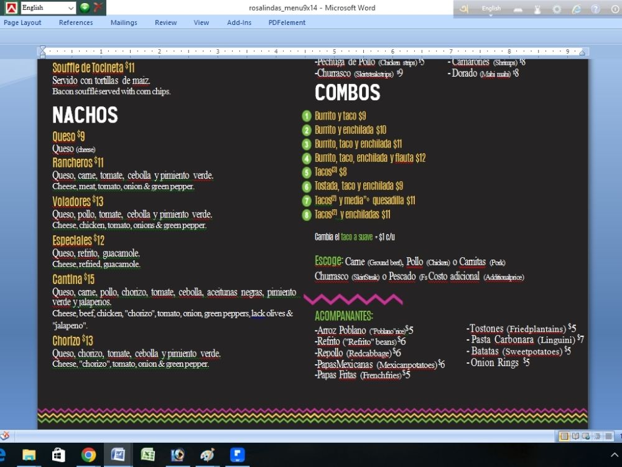Click 'Bacon soufflé served with corn chips' line
The width and height of the screenshot is (622, 467).
(x=111, y=92)
